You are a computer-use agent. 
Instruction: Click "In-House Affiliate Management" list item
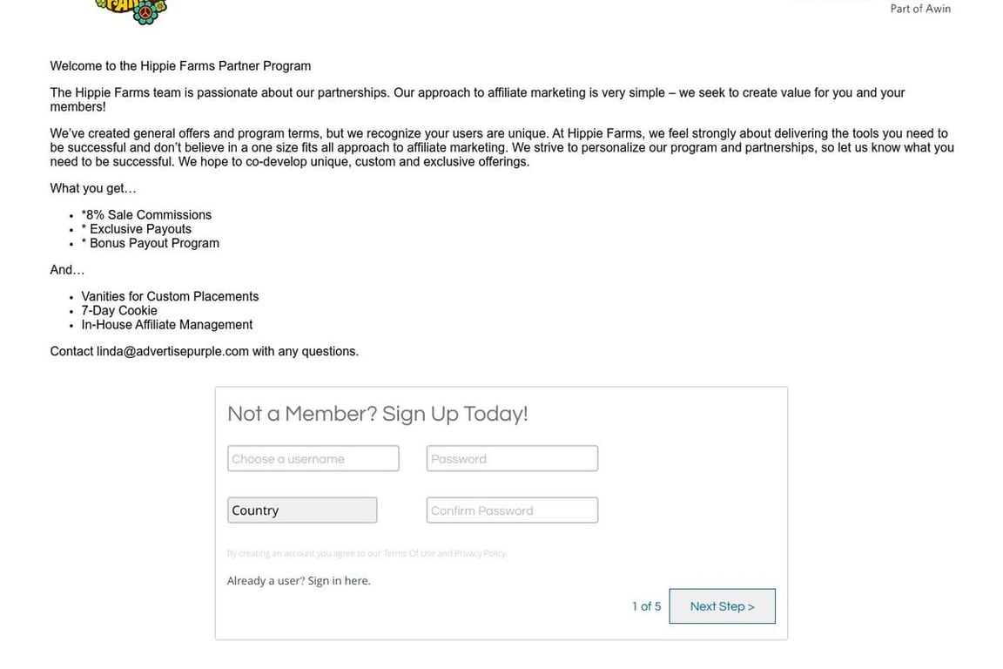[x=167, y=325]
